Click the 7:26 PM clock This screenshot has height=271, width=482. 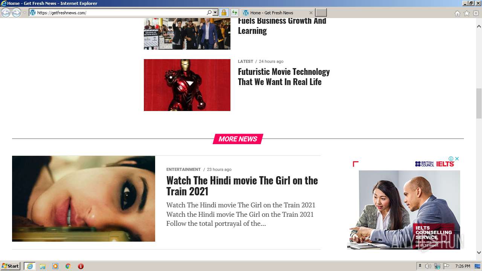coord(462,266)
